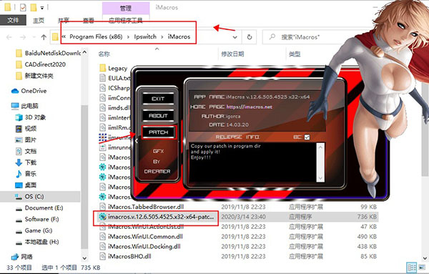Image resolution: width=429 pixels, height=274 pixels.
Task: Select iMacros.WinUI.Docking.dll file
Action: click(x=140, y=246)
